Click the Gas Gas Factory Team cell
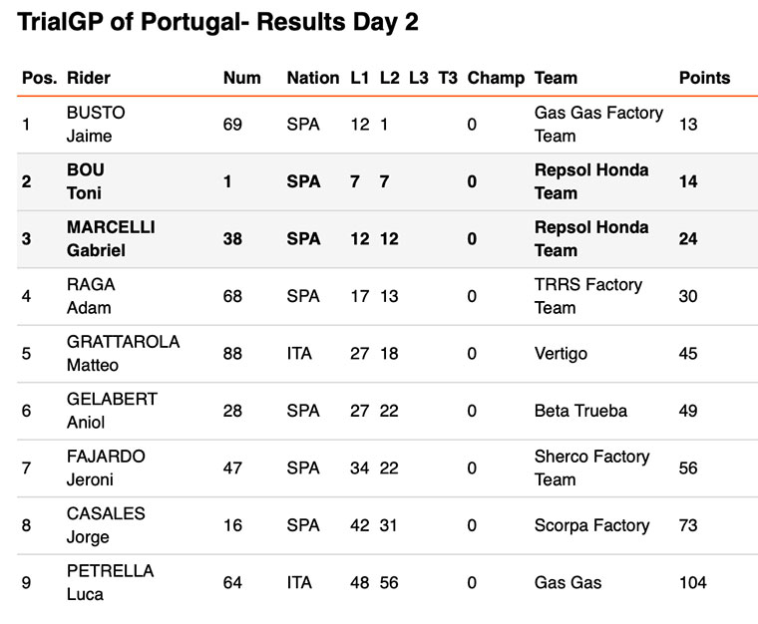This screenshot has height=624, width=758. click(x=597, y=125)
